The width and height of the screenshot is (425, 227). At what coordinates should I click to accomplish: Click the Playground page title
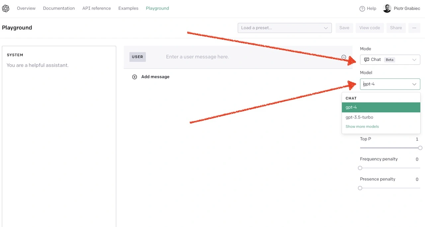(17, 28)
